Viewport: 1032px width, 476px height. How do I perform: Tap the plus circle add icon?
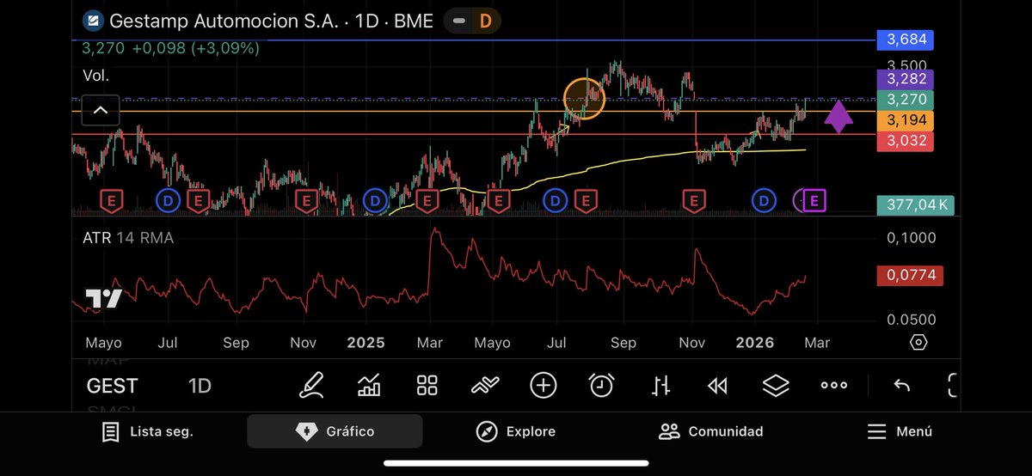coord(544,386)
